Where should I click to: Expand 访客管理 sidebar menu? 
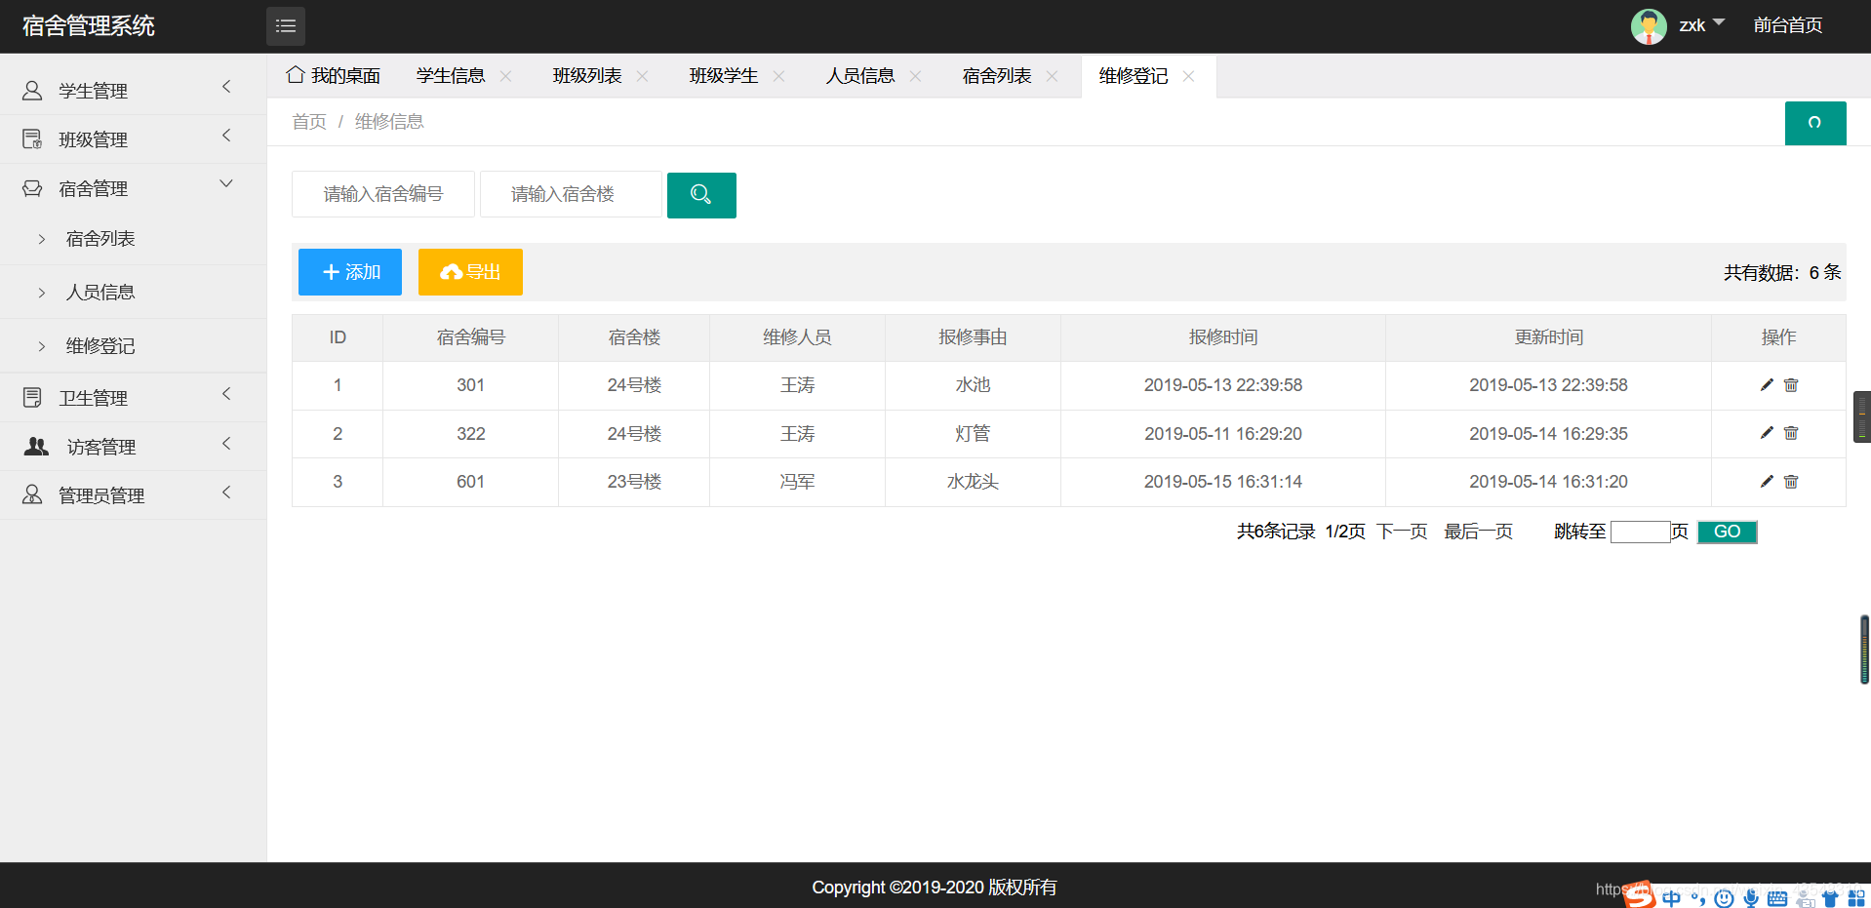[x=133, y=447]
